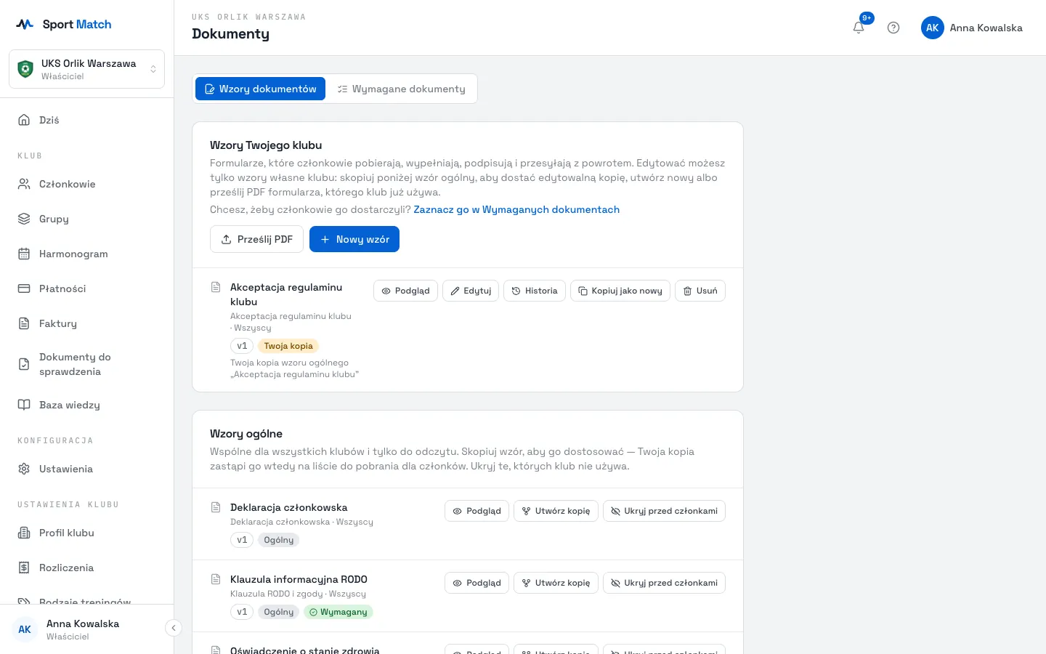1046x654 pixels.
Task: Click the Prześlij PDF button
Action: click(256, 239)
